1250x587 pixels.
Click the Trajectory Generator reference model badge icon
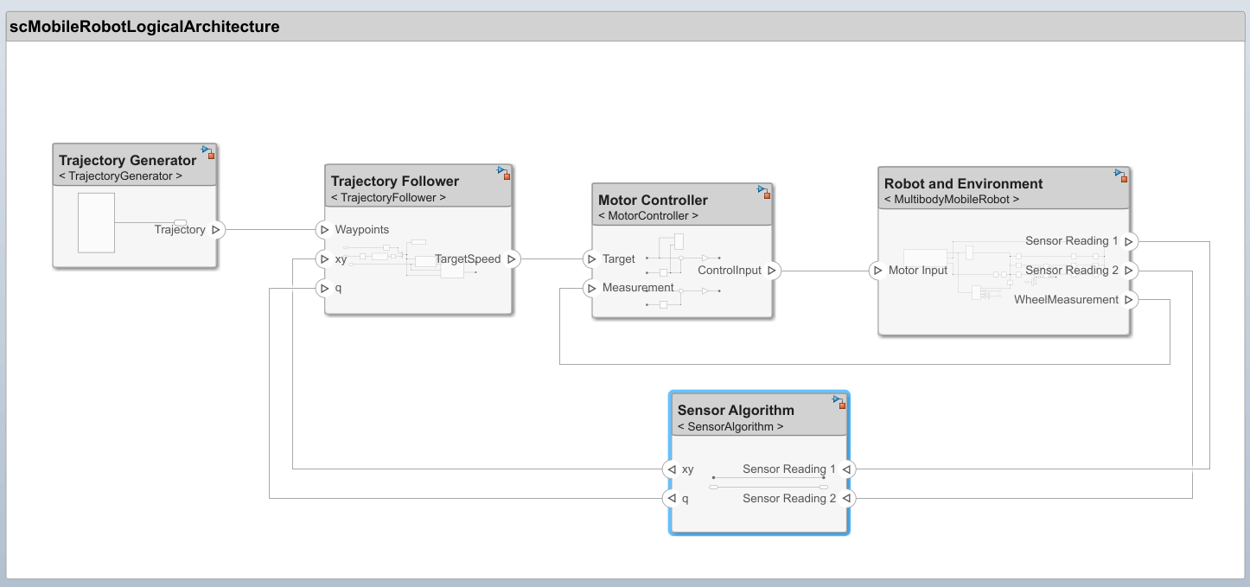(207, 153)
